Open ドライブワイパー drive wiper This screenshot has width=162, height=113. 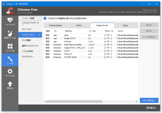(x=30, y=57)
